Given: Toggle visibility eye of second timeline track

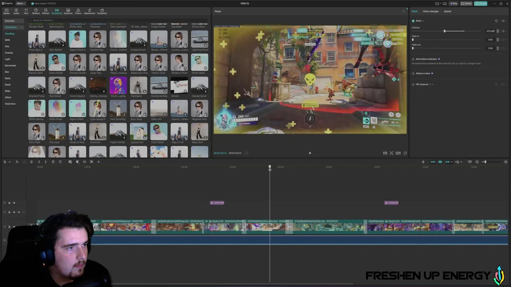Looking at the screenshot, I should [x=14, y=212].
